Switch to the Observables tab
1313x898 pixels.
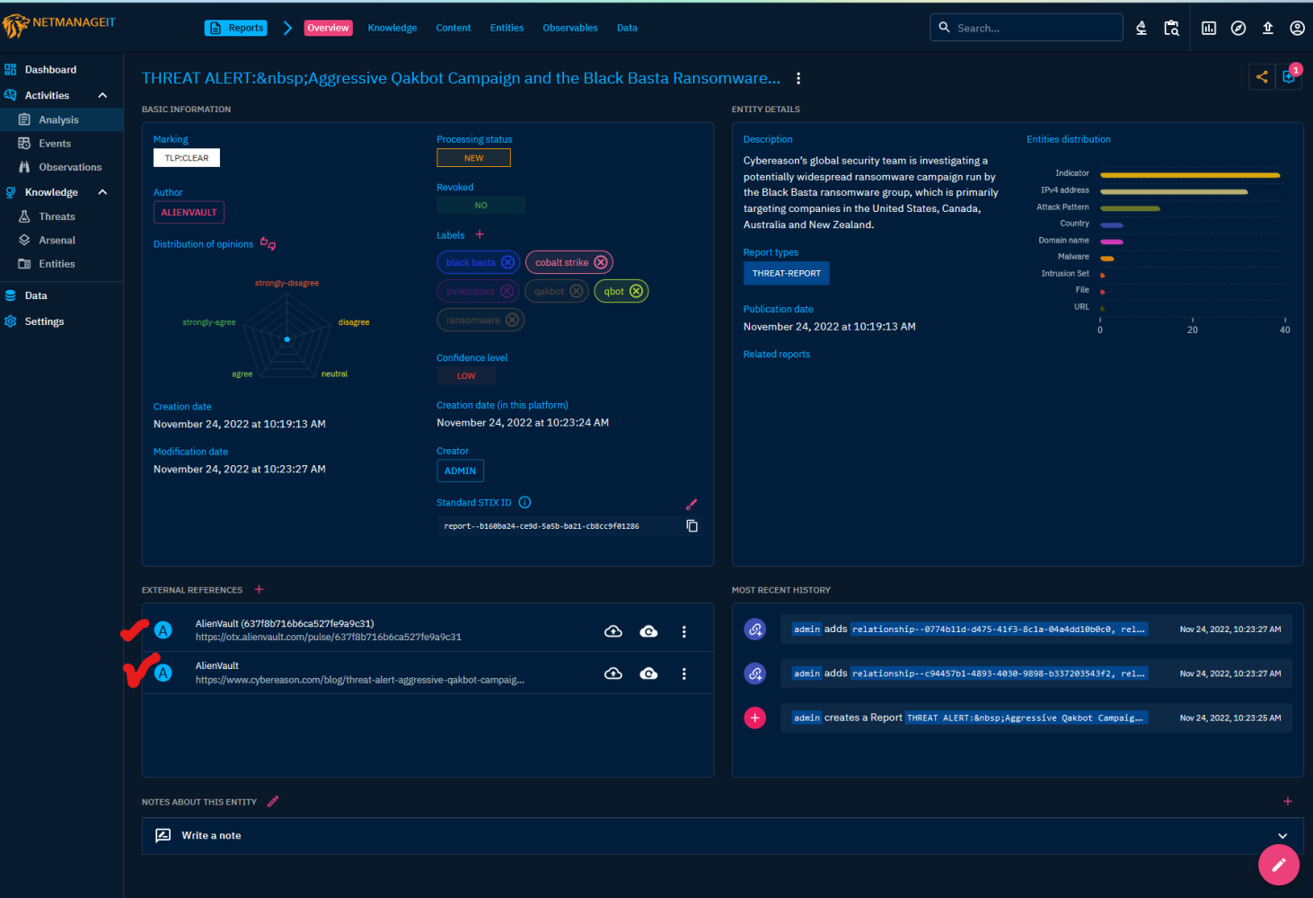[569, 28]
